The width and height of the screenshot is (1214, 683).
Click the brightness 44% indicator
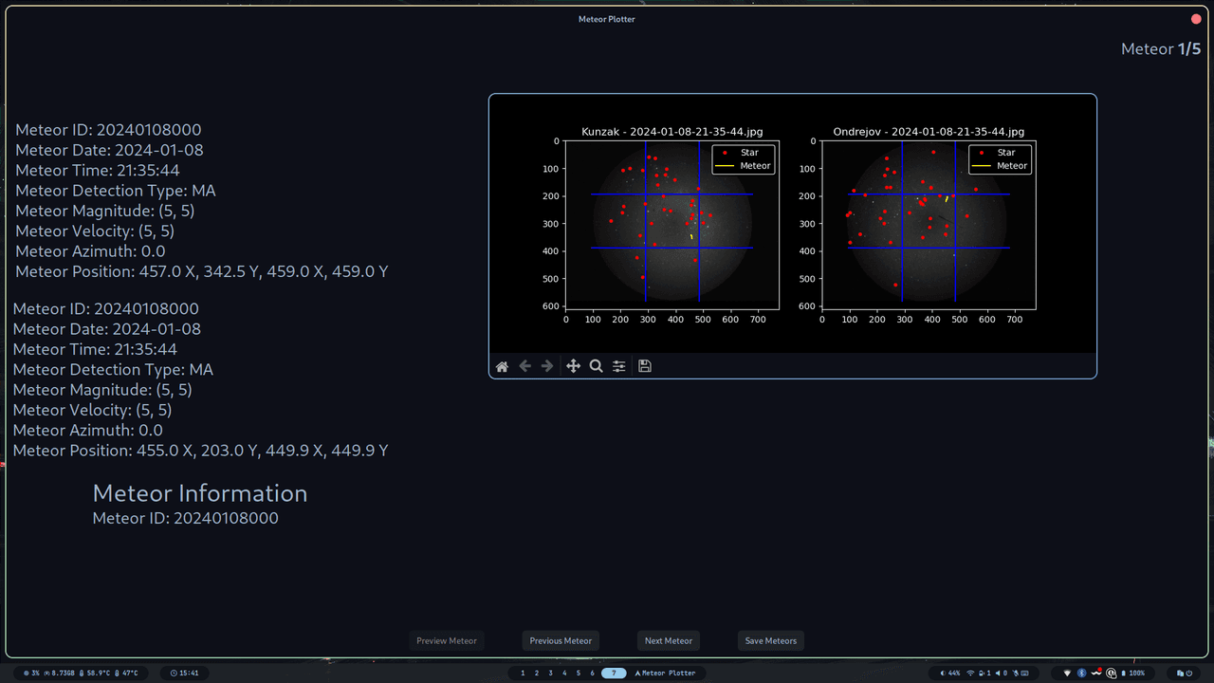coord(950,673)
